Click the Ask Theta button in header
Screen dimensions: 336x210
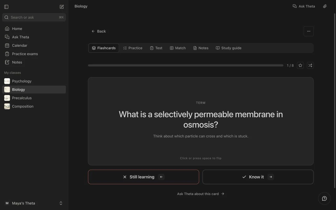click(304, 6)
